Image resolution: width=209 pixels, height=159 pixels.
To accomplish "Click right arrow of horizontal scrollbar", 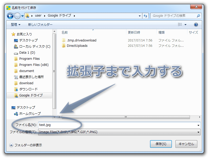I will 200,117.
